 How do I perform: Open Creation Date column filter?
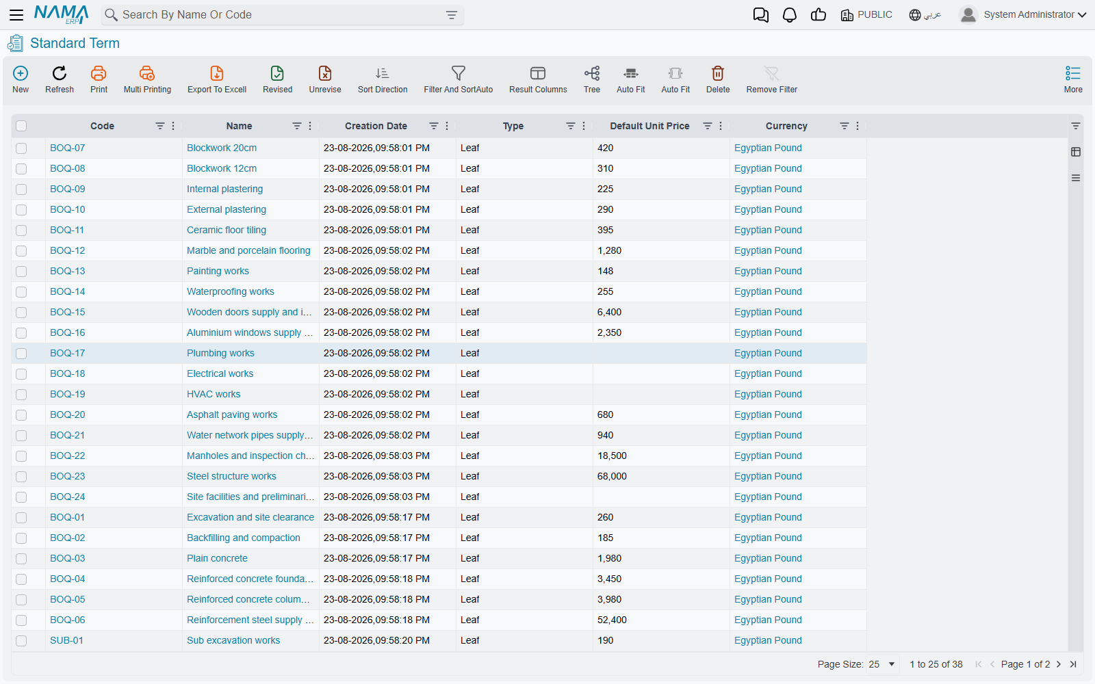[434, 126]
